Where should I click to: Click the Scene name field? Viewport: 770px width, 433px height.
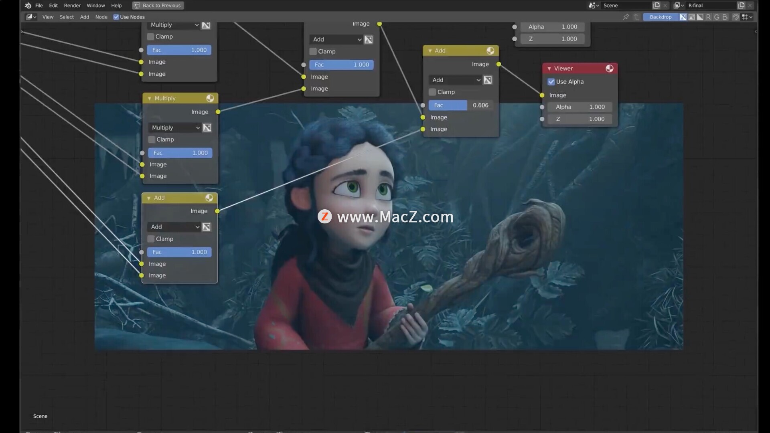626,5
